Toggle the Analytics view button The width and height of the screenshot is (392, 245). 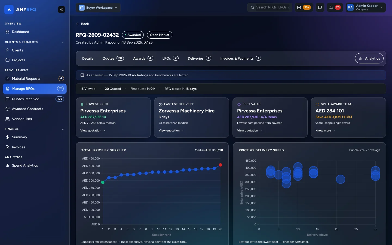(x=369, y=58)
